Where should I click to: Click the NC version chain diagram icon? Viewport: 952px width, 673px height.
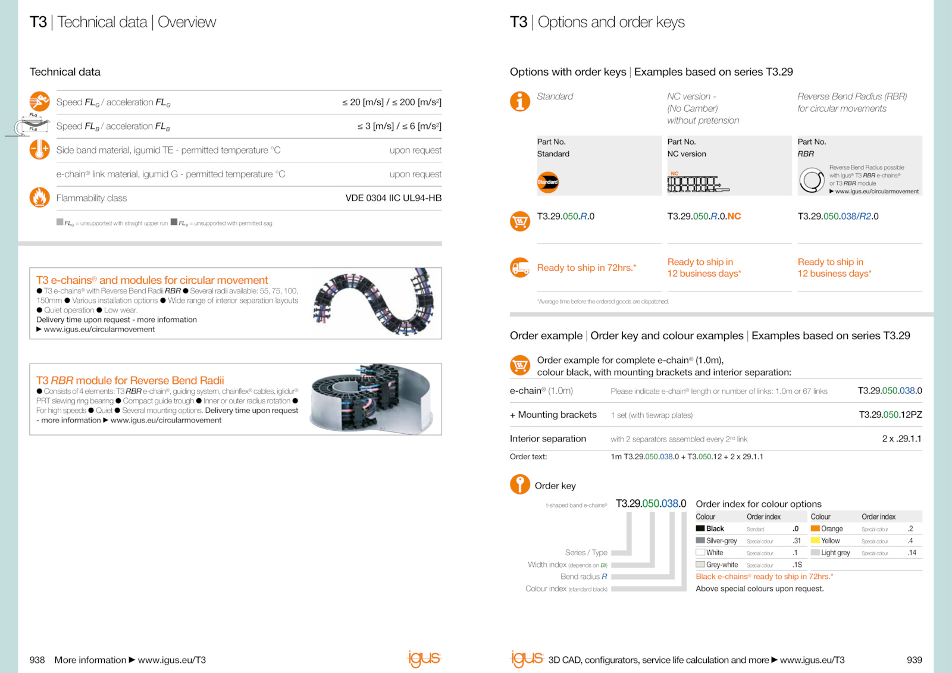[x=698, y=182]
